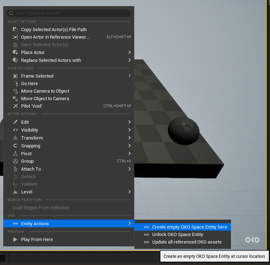Image resolution: width=270 pixels, height=265 pixels.
Task: Select Unlock OKO Space Entity
Action: [x=183, y=235]
